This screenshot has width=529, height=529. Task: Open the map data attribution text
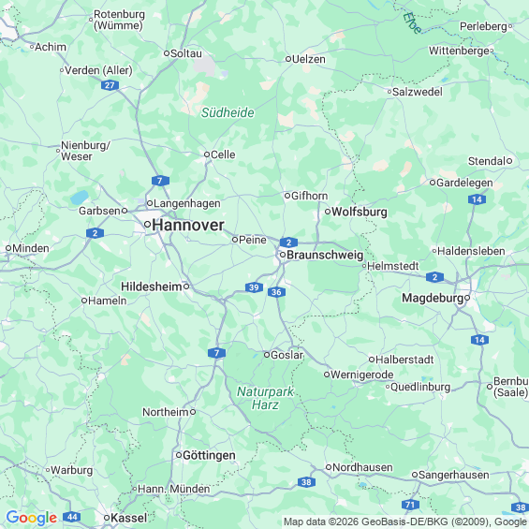(x=405, y=522)
